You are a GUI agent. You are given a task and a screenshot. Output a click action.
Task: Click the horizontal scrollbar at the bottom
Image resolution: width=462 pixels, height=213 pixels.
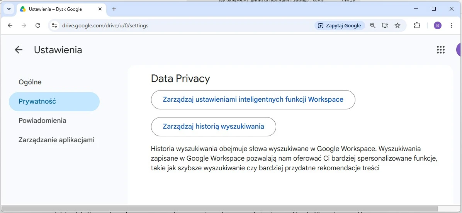pyautogui.click(x=219, y=209)
